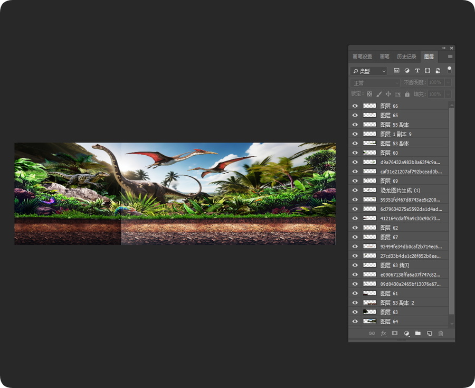
Task: Hide layer 图层 64
Action: (x=355, y=321)
